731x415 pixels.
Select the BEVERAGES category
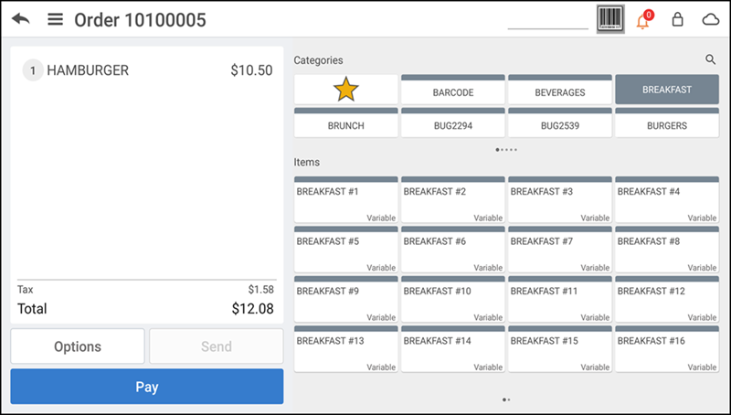[560, 89]
